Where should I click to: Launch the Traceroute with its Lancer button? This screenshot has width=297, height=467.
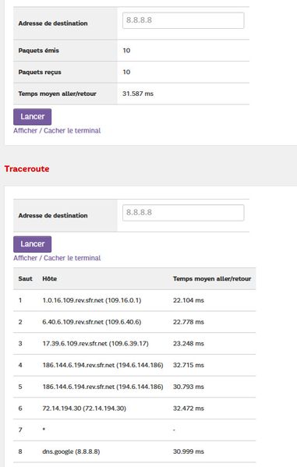coord(32,244)
